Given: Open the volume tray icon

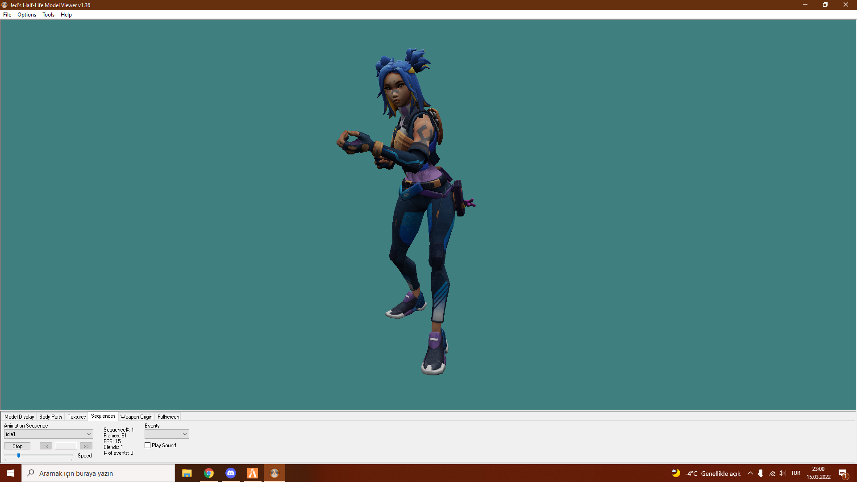Looking at the screenshot, I should click(x=782, y=473).
